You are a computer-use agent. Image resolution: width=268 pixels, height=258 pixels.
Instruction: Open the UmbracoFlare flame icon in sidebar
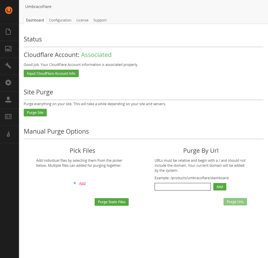coord(8,134)
